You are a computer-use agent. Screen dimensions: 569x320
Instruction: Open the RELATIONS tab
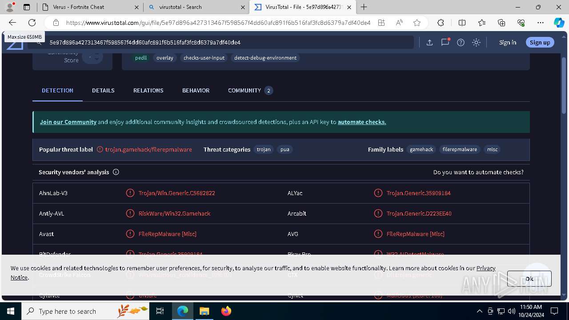click(x=148, y=90)
